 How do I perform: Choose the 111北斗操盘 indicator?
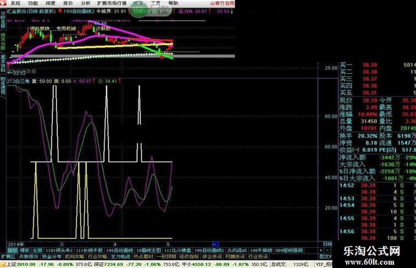point(178,250)
